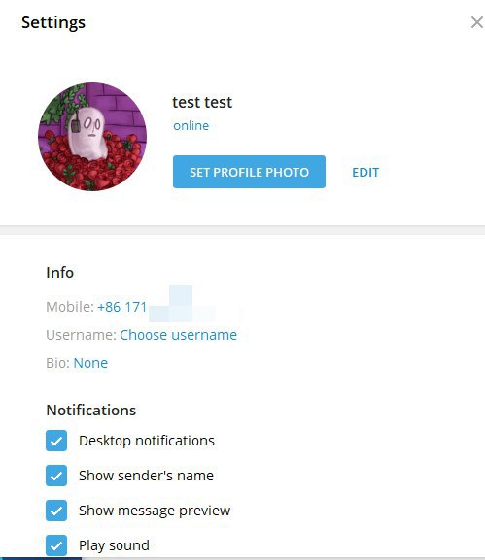
Task: Close the Settings panel with the X
Action: click(x=477, y=22)
